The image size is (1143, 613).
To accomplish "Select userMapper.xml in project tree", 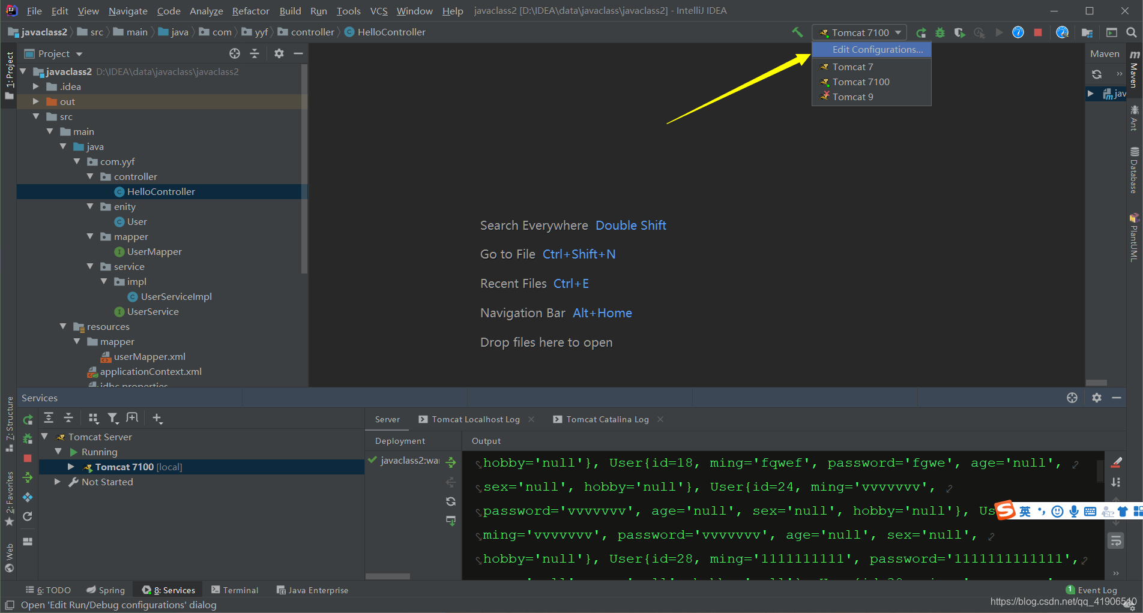I will 149,356.
